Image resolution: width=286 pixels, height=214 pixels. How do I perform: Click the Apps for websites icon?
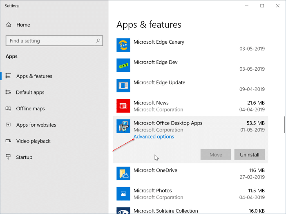click(8, 125)
